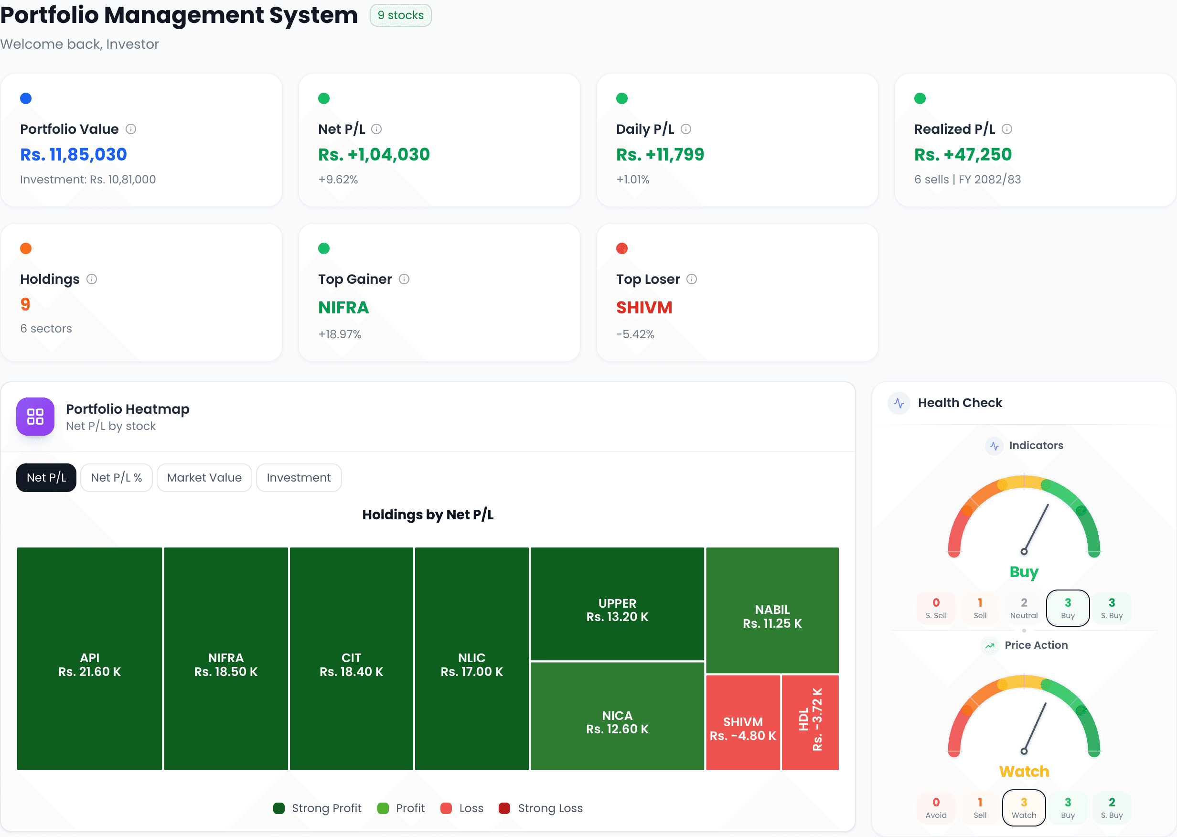Click the Price Action trend icon
The image size is (1177, 837).
(x=990, y=645)
